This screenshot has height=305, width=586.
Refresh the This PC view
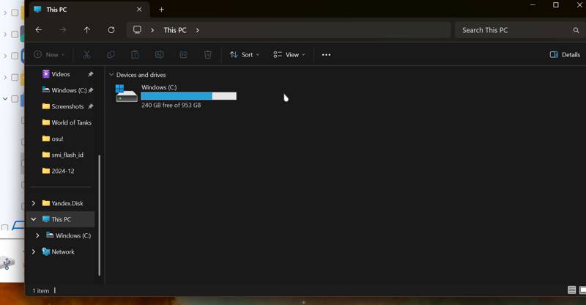point(111,30)
